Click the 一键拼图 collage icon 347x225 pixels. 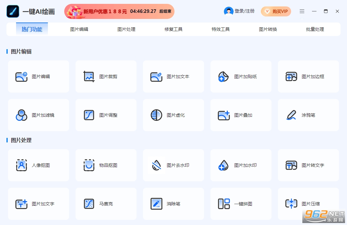224,204
